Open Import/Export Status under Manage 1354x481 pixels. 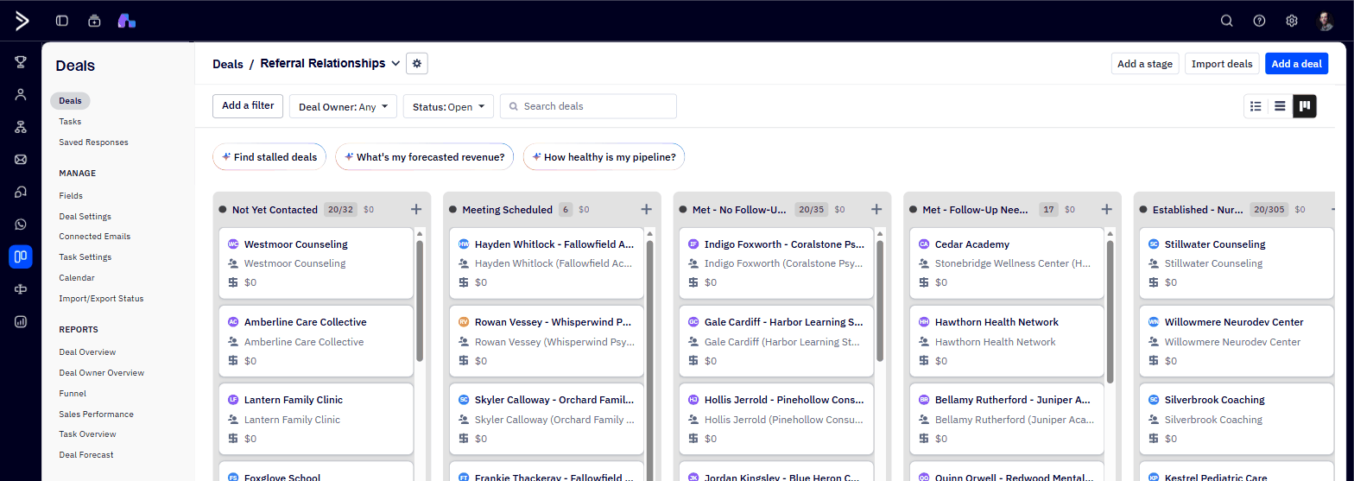pyautogui.click(x=101, y=299)
